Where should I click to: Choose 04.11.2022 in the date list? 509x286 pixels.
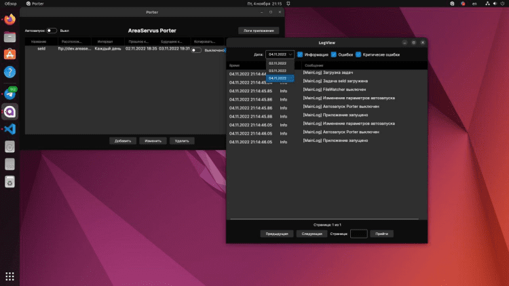[280, 78]
